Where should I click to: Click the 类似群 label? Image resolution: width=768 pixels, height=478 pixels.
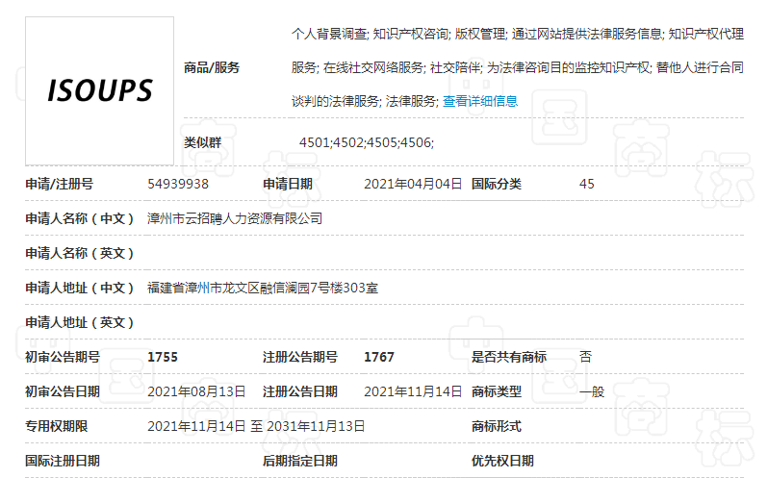tap(202, 142)
